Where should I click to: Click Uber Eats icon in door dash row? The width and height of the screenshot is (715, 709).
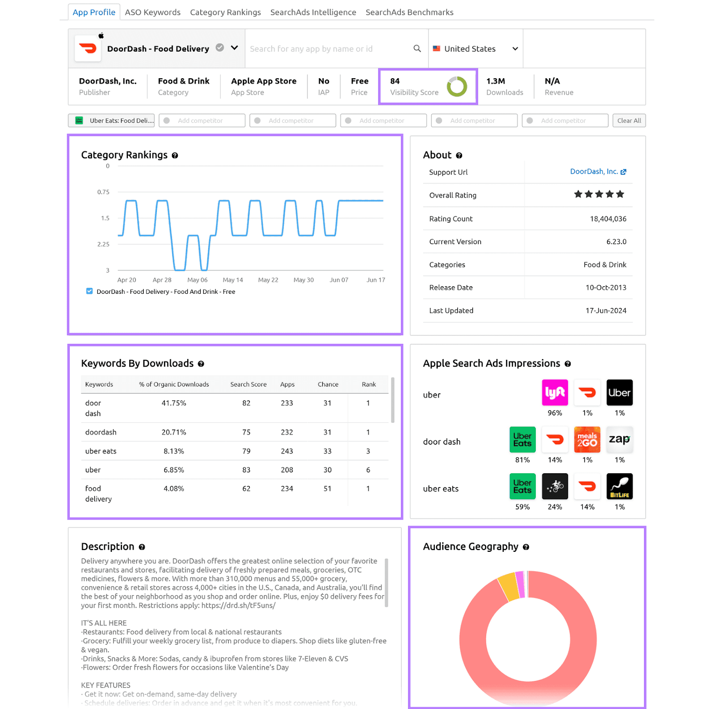click(x=522, y=439)
